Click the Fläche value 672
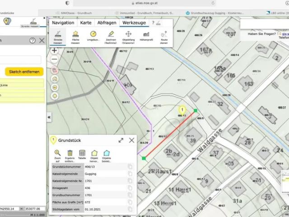This screenshot has width=289, height=217. 87,202
